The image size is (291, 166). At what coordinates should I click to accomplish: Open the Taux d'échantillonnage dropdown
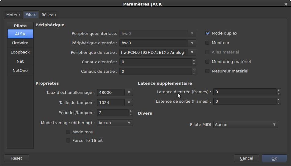(x=129, y=93)
